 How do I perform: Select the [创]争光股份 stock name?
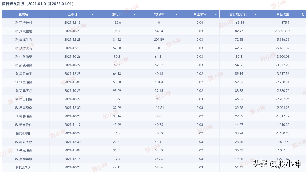pos(23,151)
